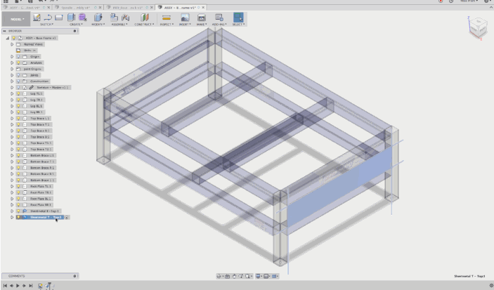This screenshot has width=494, height=290.
Task: Toggle visibility bulb of Construction folder
Action: click(x=18, y=81)
